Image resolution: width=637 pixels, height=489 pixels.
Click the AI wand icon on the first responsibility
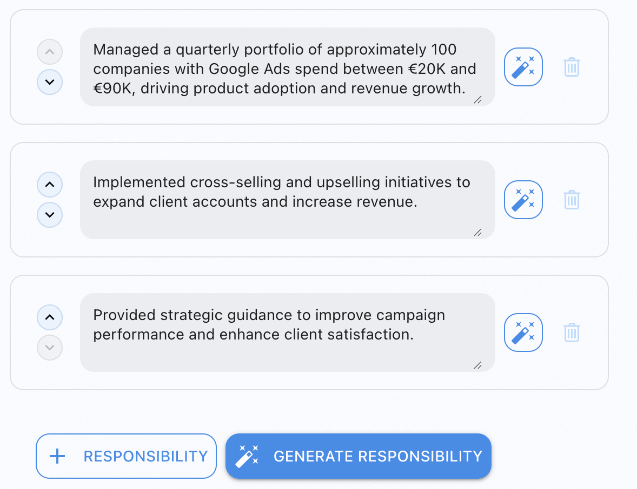point(523,67)
